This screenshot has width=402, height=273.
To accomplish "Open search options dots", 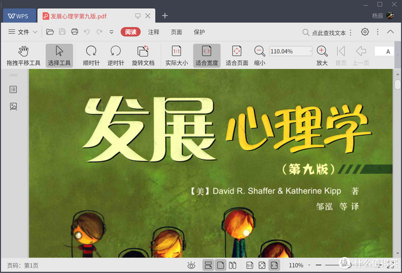I will 350,33.
